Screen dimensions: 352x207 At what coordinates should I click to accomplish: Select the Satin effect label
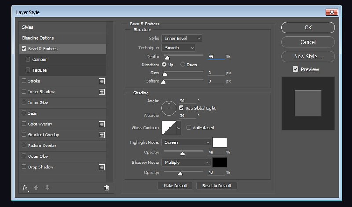[33, 113]
